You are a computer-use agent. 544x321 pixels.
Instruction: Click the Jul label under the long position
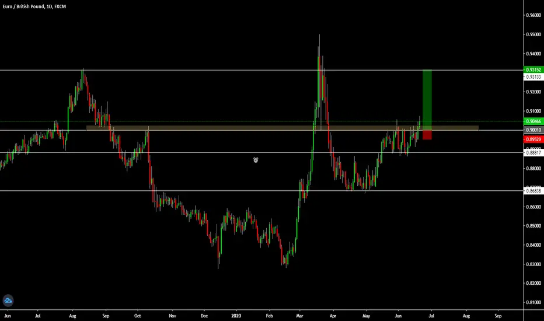431,316
